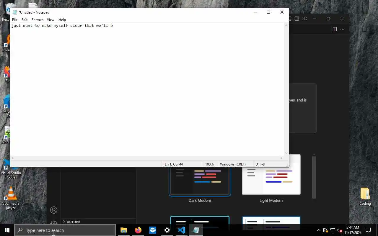378x236 pixels.
Task: Open the Accounts icon in VS Code
Action: point(54,210)
